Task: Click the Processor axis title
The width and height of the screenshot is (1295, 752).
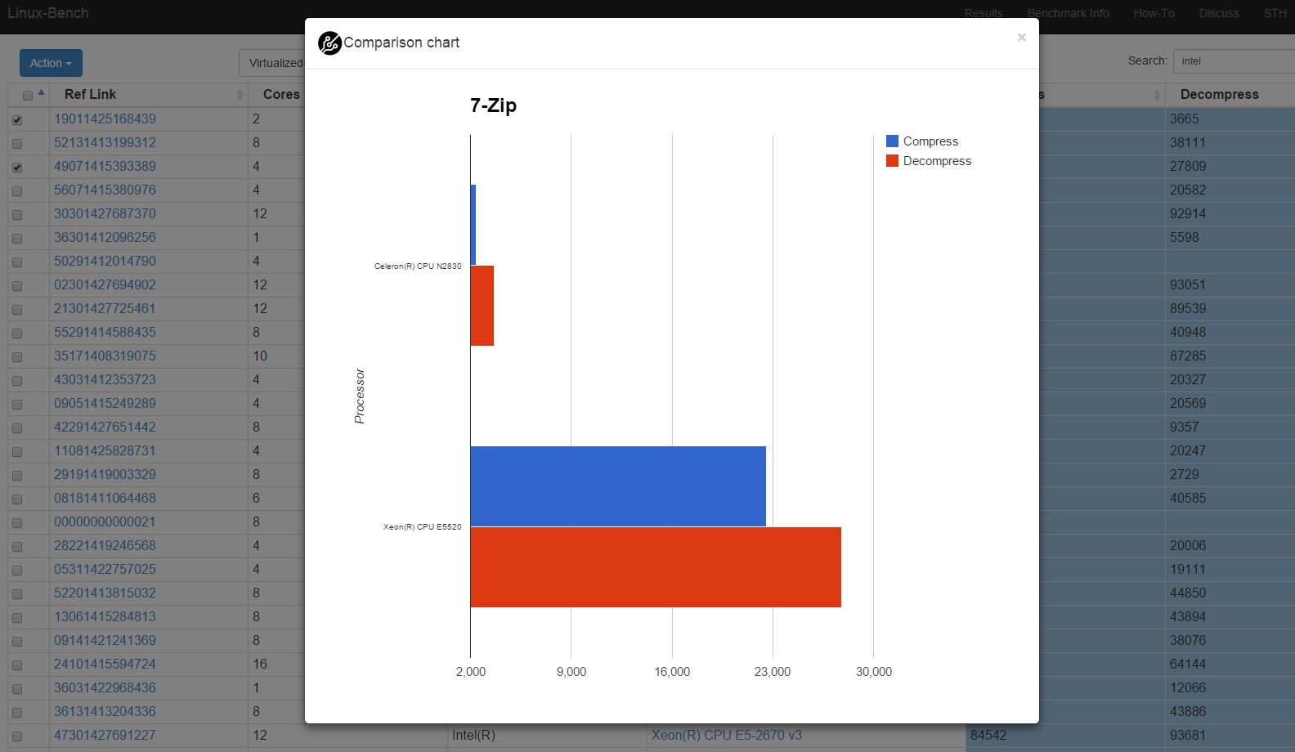Action: [x=359, y=396]
